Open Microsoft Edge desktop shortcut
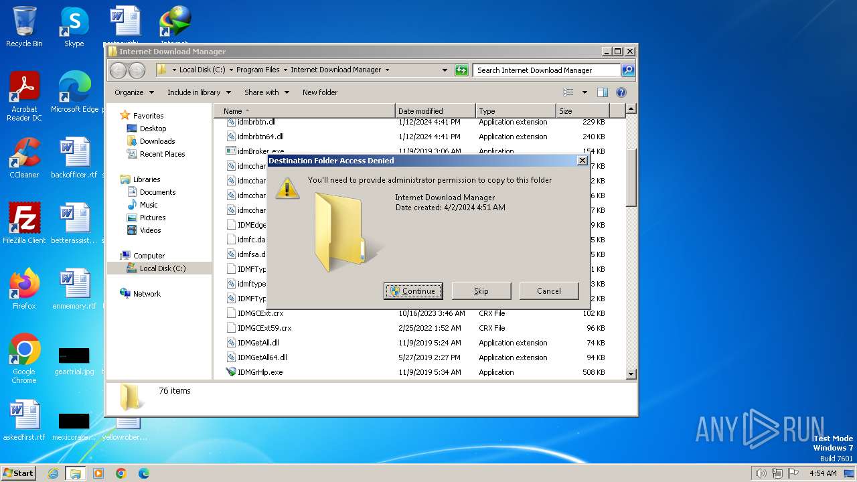This screenshot has height=482, width=857. pyautogui.click(x=74, y=92)
